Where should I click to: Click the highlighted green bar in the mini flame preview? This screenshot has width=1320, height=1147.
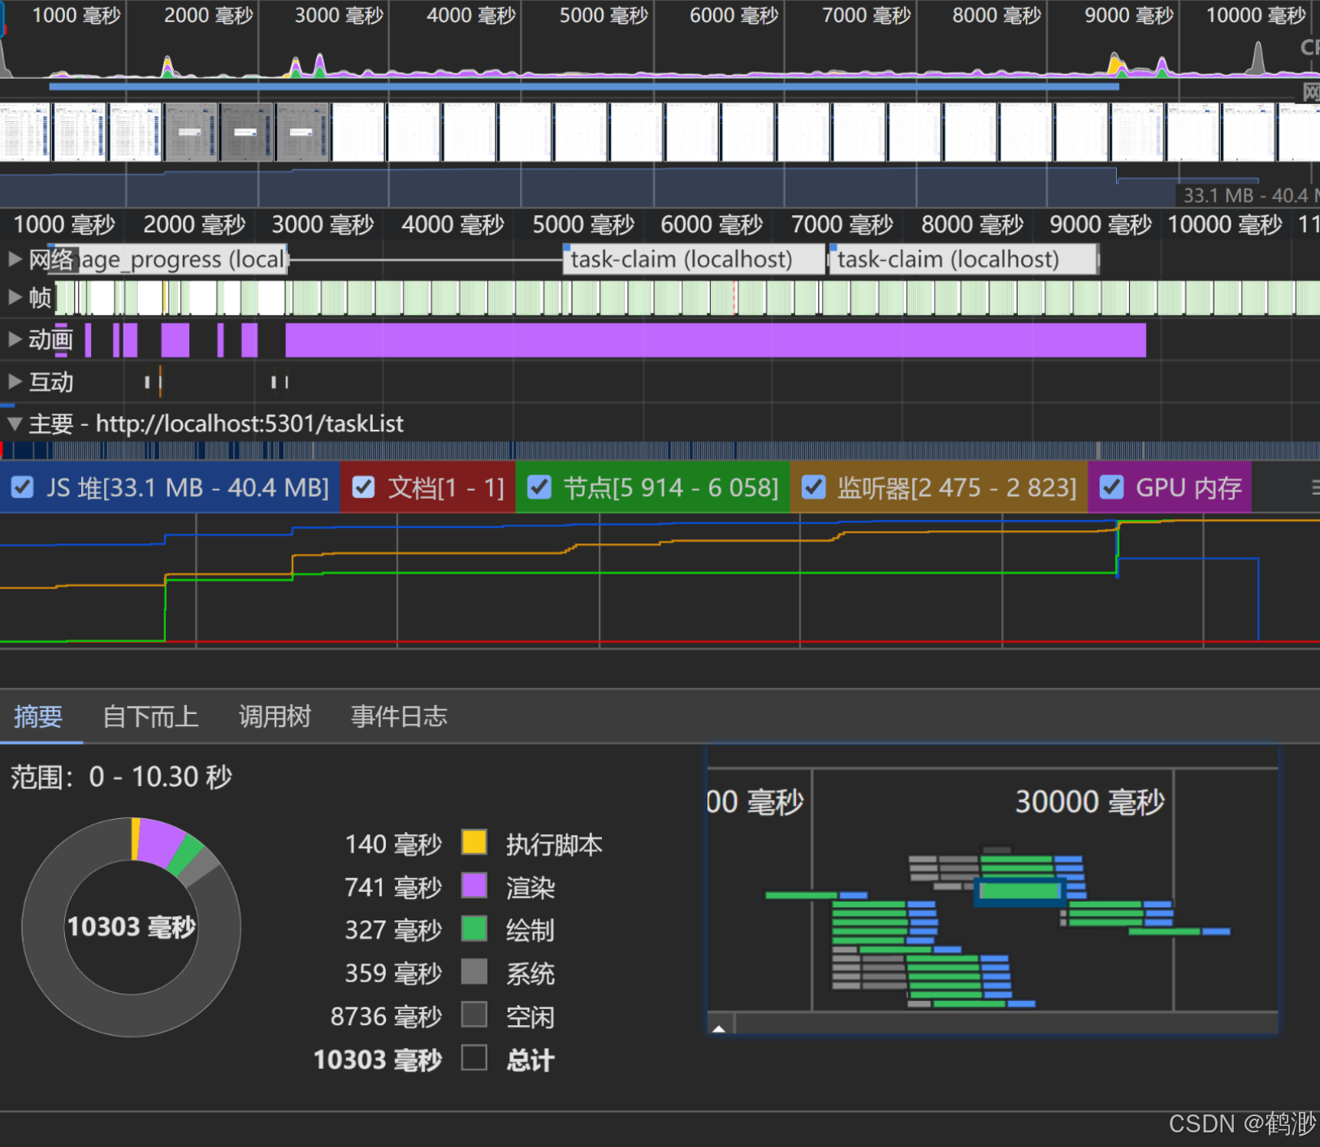1020,890
